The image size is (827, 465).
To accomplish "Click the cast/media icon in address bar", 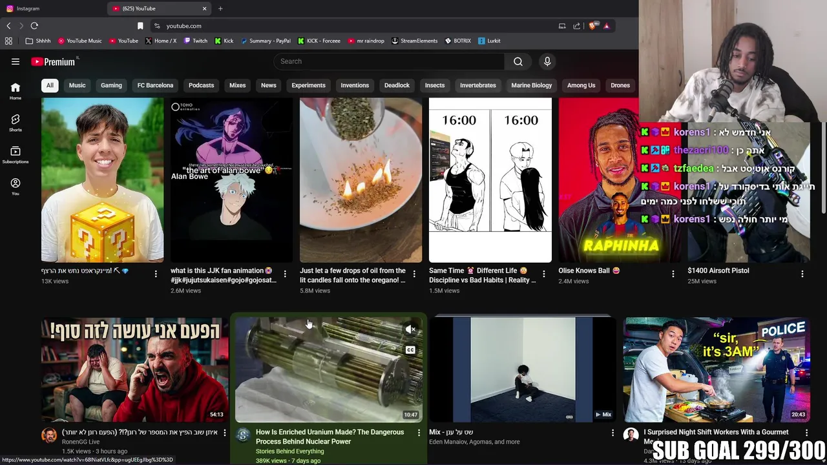I will pos(562,26).
